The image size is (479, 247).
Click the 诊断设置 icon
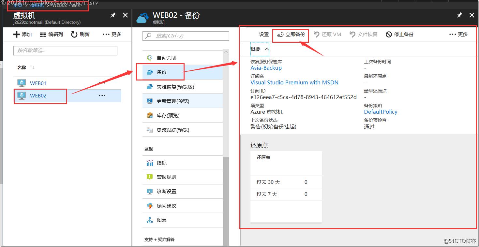150,191
